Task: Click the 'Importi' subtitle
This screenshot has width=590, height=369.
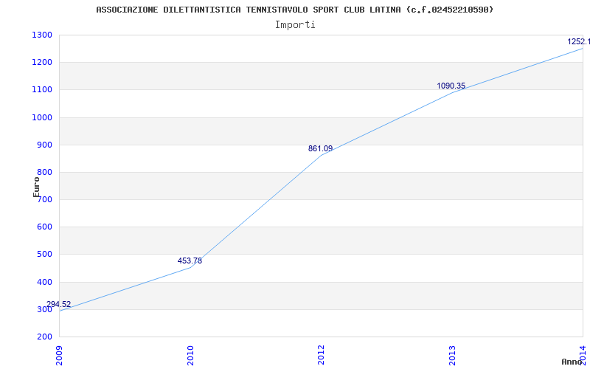Action: point(295,25)
